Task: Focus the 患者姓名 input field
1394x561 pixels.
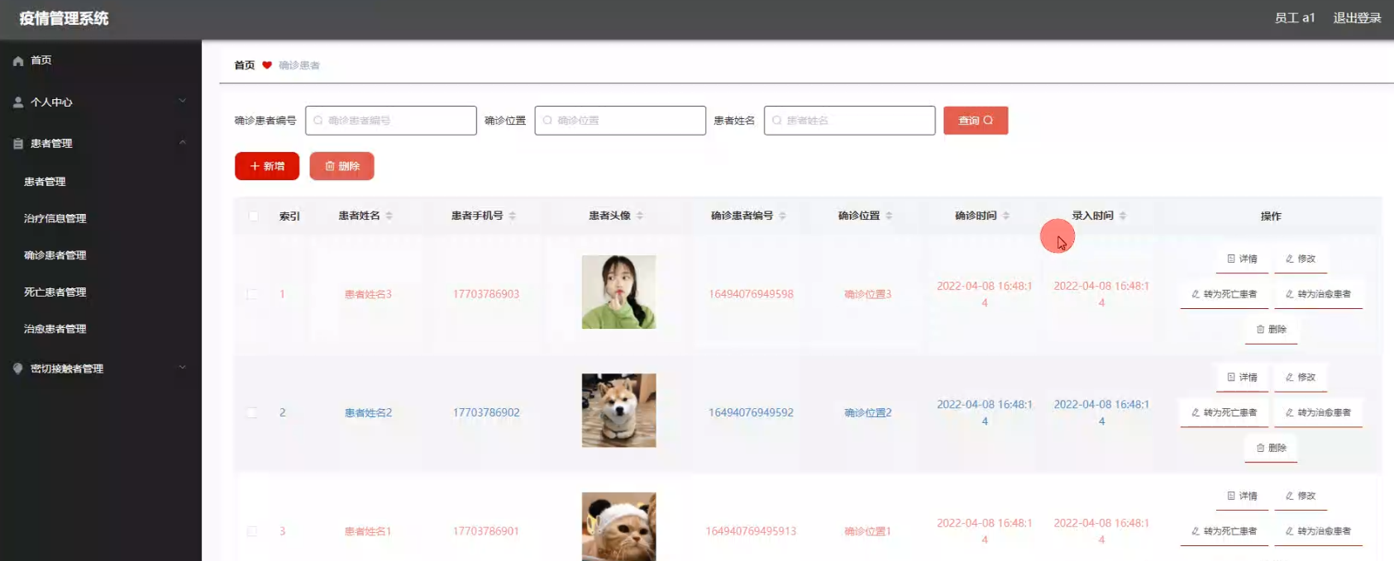Action: tap(850, 121)
